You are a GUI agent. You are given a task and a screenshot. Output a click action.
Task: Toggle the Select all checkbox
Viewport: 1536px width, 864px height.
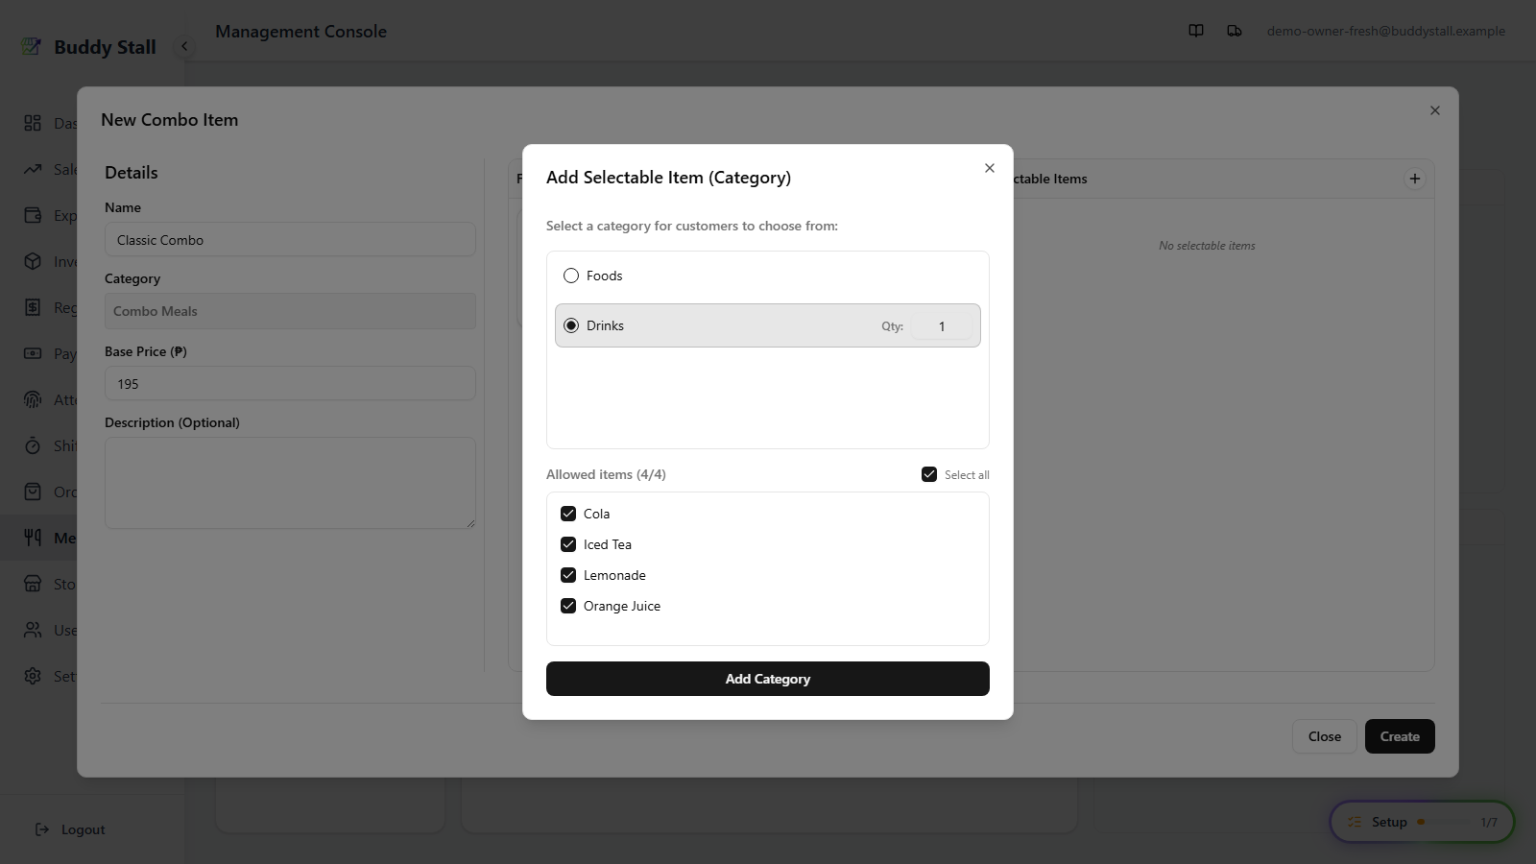pos(929,474)
